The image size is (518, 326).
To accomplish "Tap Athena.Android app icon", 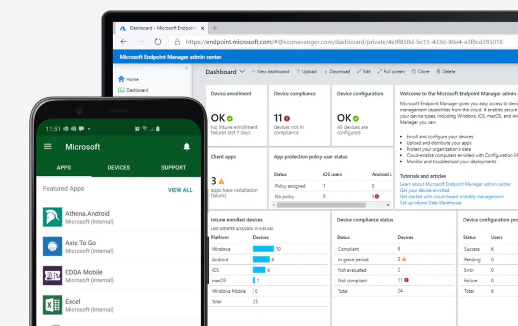I will pos(52,217).
